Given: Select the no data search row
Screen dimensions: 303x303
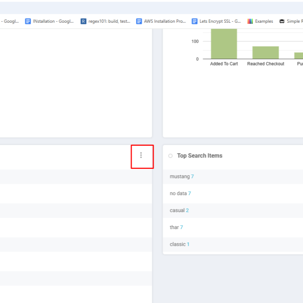Looking at the screenshot, I should [x=178, y=194].
